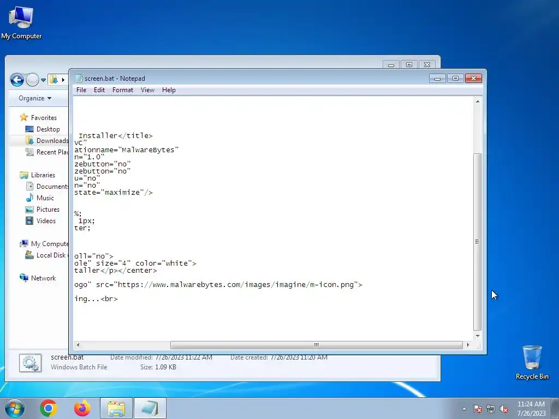Open the Windows Start menu
The image size is (559, 419).
[15, 408]
